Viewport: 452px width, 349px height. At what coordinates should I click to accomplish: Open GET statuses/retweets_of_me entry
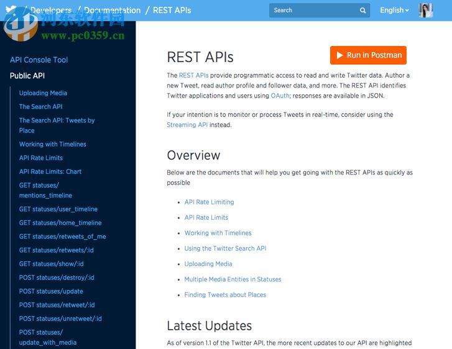63,237
